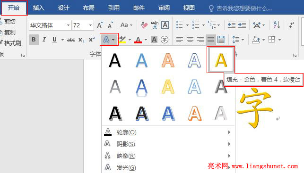304x173 pixels.
Task: Click the Increase Font Size icon
Action: (100, 25)
